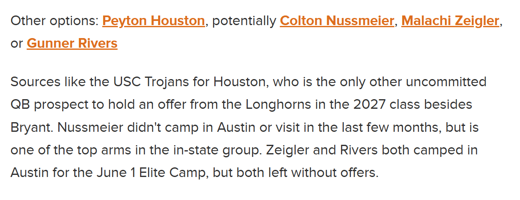Click the 'Other options:' label text
The width and height of the screenshot is (520, 200).
tap(55, 21)
